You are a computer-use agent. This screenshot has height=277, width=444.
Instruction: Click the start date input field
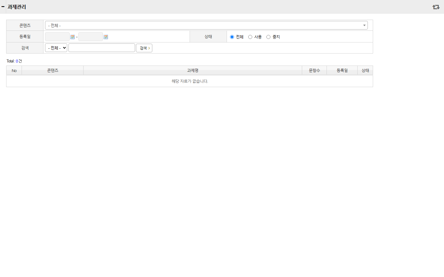57,37
